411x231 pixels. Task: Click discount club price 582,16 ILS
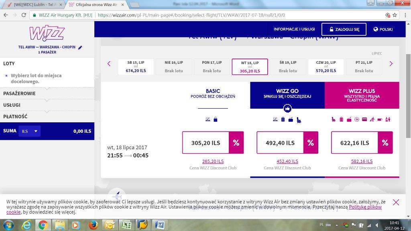[x=362, y=161]
